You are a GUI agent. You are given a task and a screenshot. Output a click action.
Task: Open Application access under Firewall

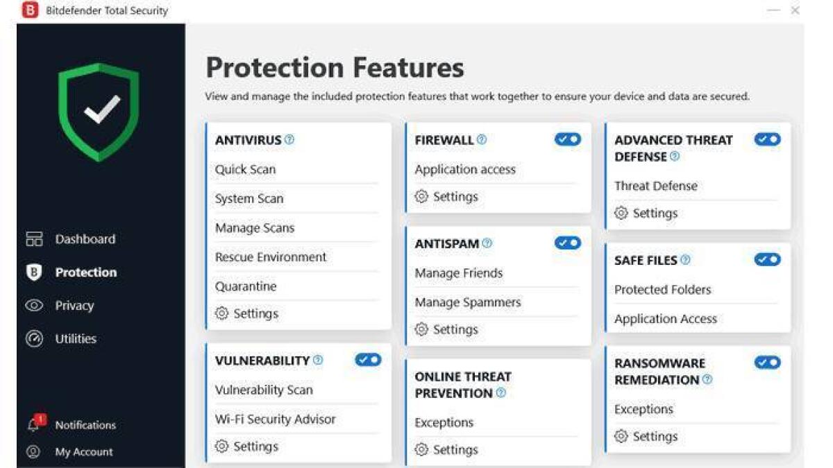tap(465, 169)
